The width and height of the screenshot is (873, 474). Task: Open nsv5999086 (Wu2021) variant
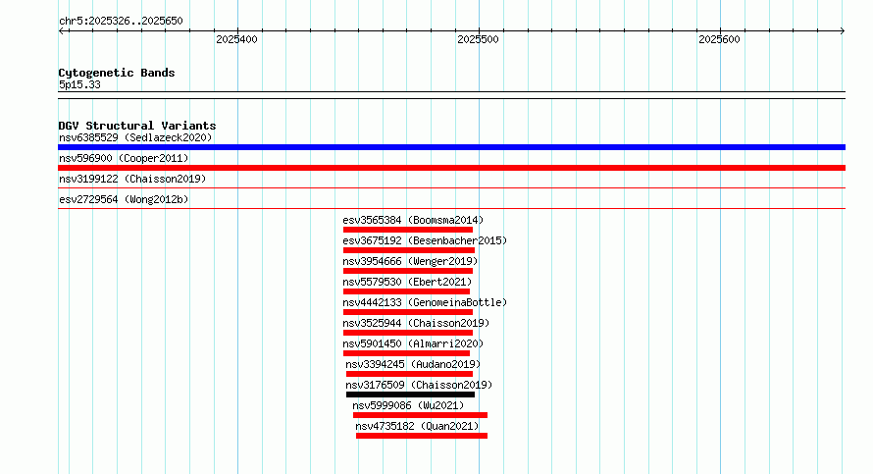408,405
